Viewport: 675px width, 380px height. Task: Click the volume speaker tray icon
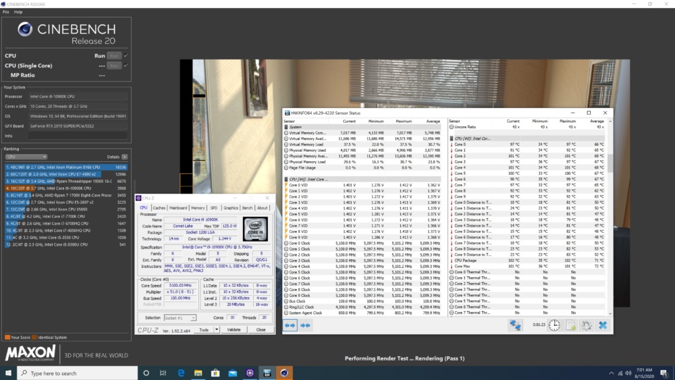(x=628, y=373)
